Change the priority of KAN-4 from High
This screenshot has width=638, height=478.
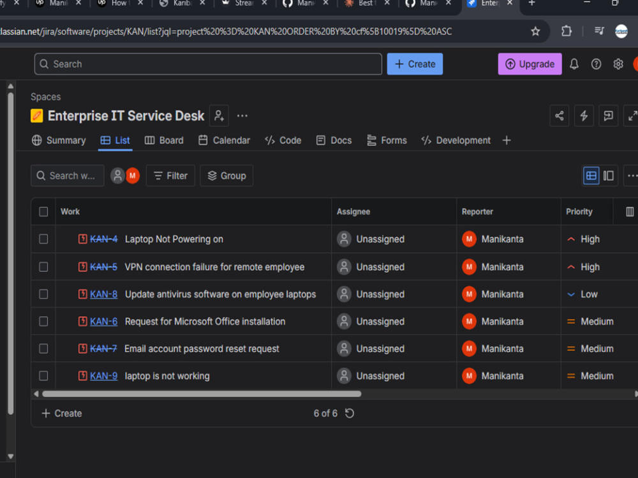pyautogui.click(x=583, y=239)
